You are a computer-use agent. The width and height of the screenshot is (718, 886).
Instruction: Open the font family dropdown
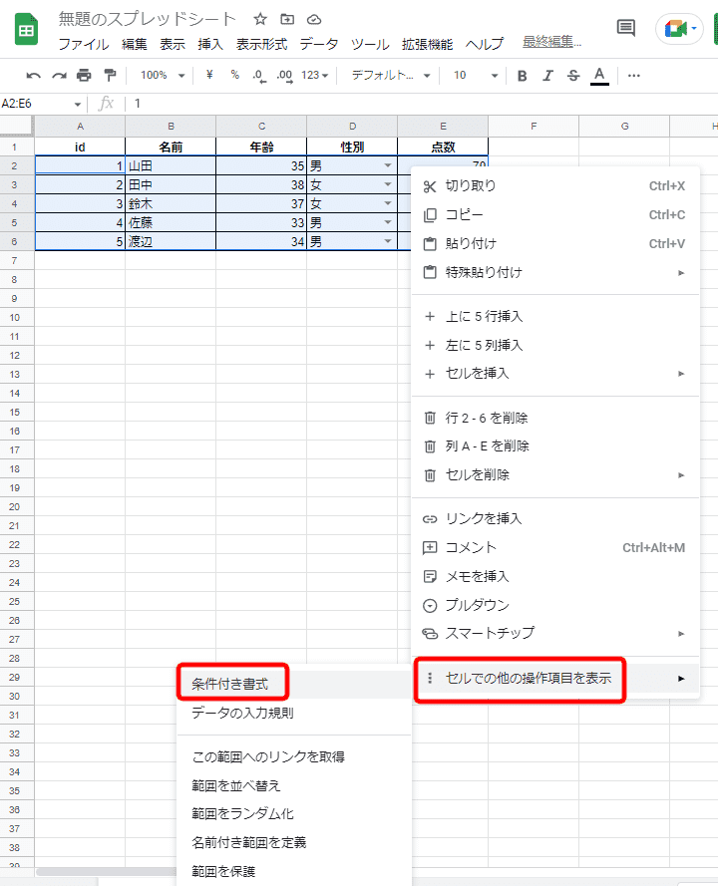(391, 75)
